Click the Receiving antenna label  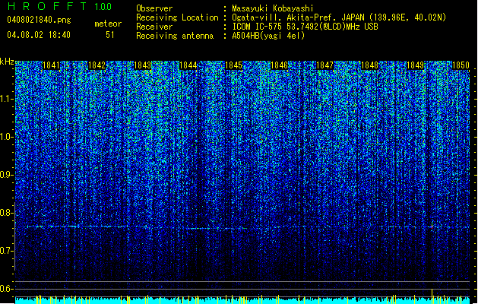coord(175,36)
